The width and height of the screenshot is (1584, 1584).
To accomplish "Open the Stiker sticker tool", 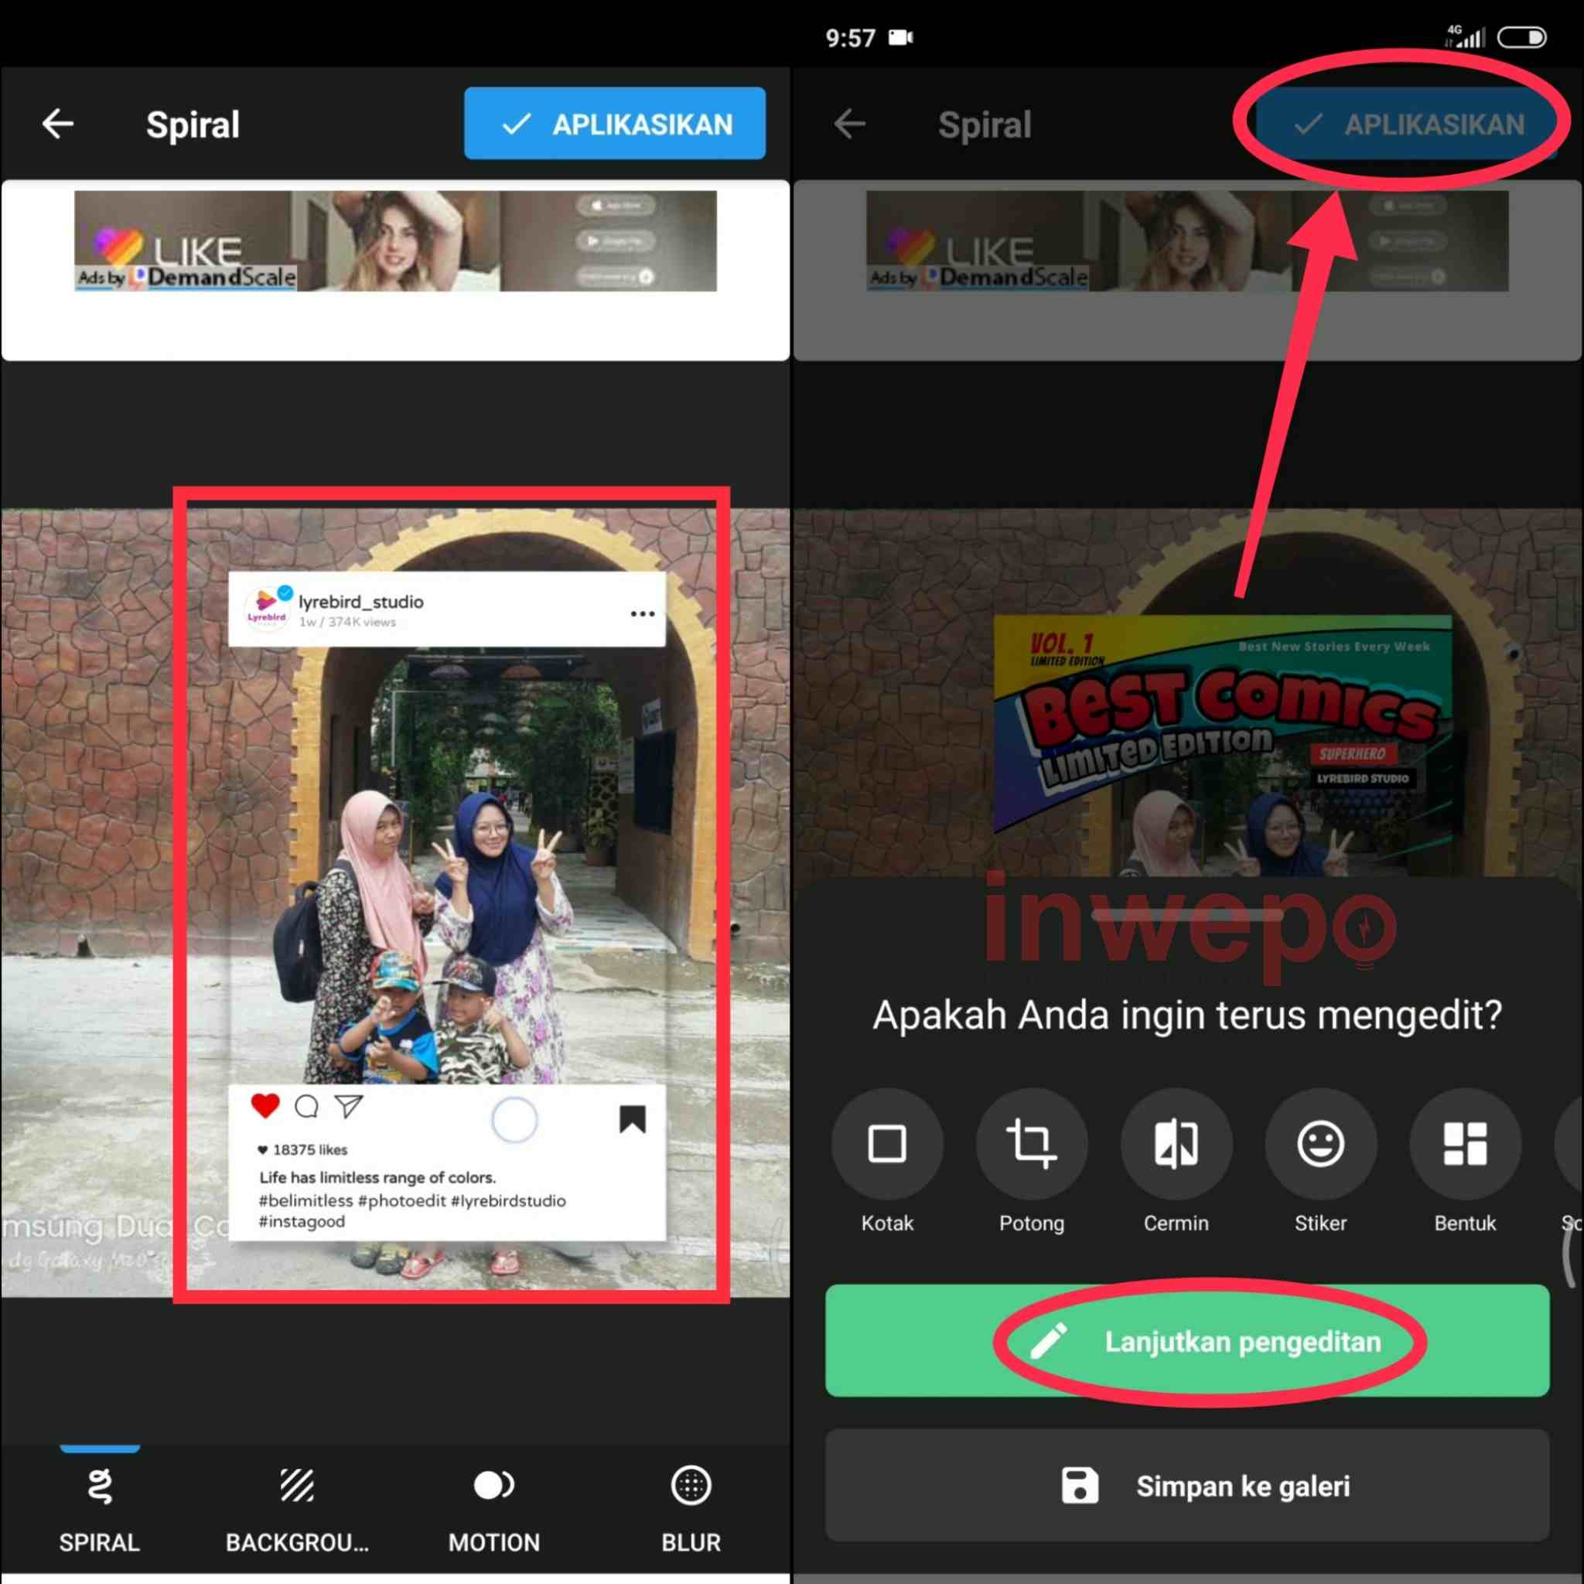I will [x=1320, y=1144].
